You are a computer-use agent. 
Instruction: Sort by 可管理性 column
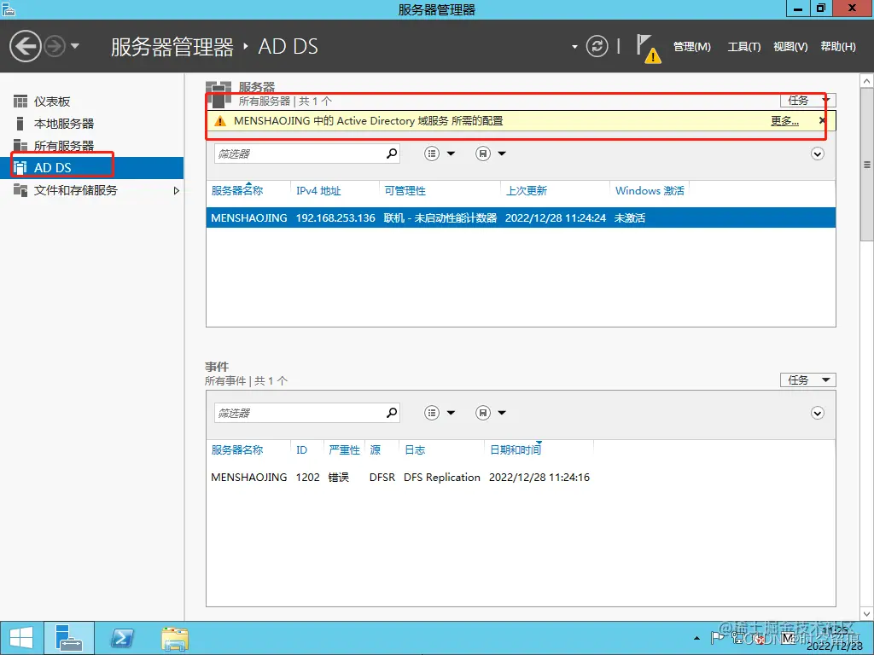[405, 190]
